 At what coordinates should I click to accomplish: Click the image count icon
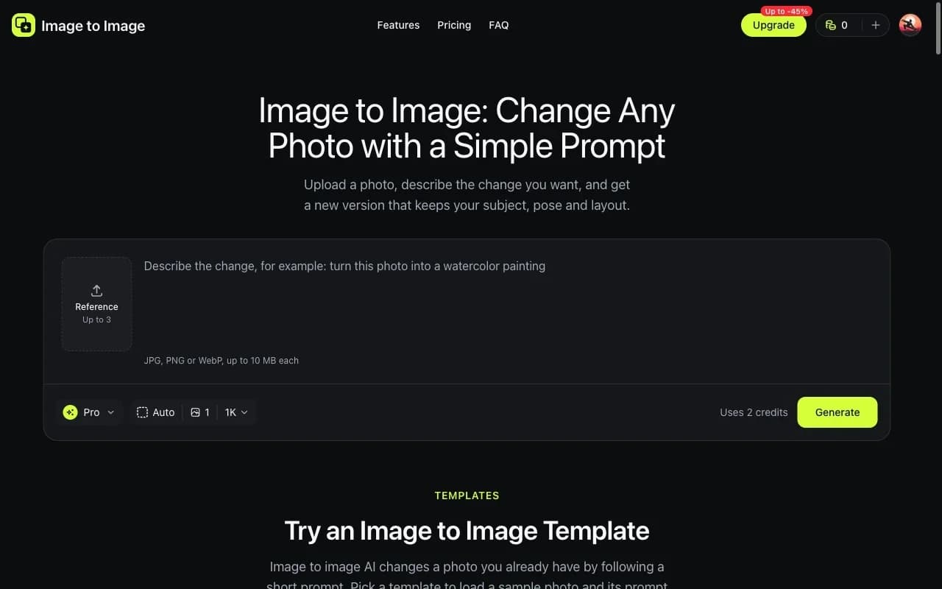195,412
